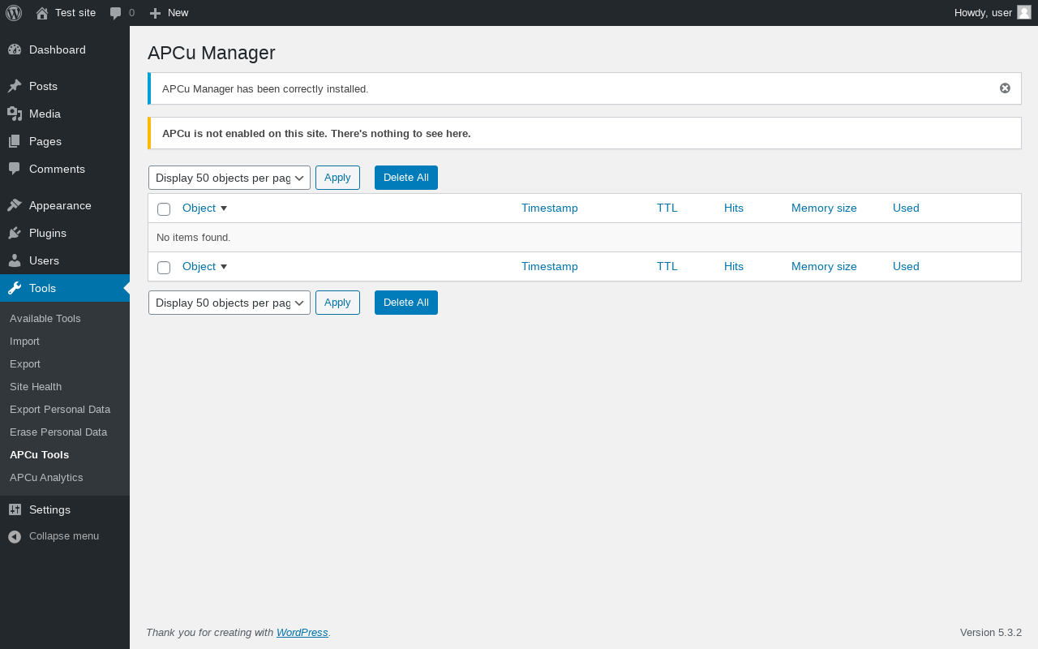
Task: Click Timestamp in the table footer
Action: click(x=550, y=266)
